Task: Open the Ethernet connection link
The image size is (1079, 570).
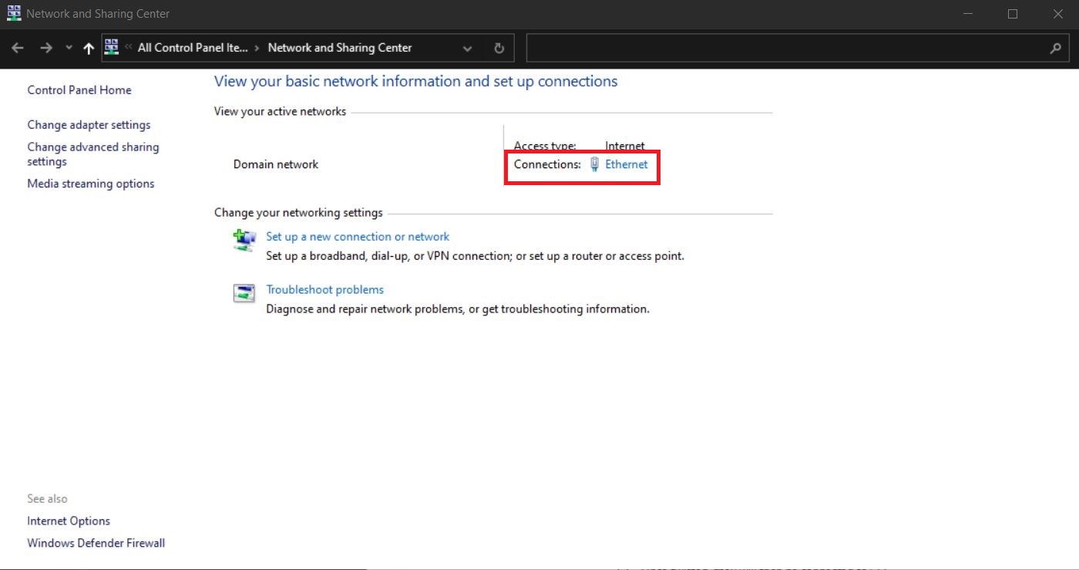Action: coord(626,164)
